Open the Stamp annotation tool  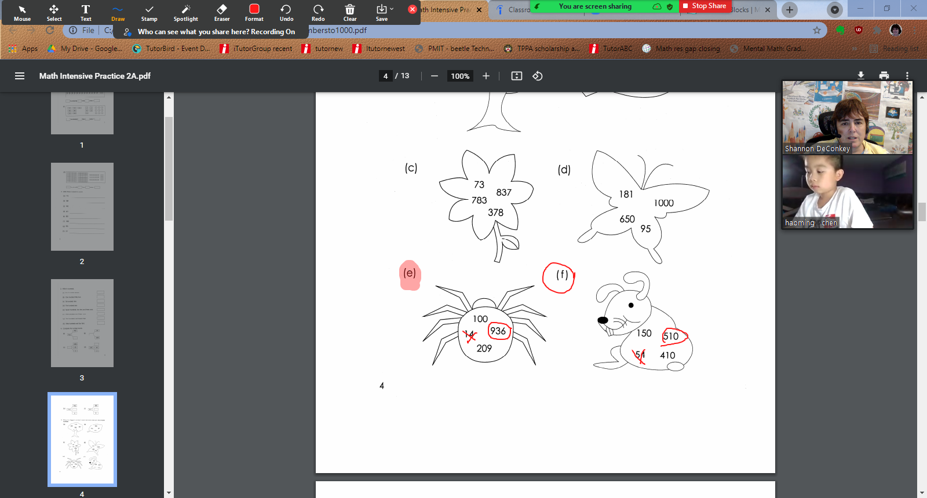click(x=149, y=13)
